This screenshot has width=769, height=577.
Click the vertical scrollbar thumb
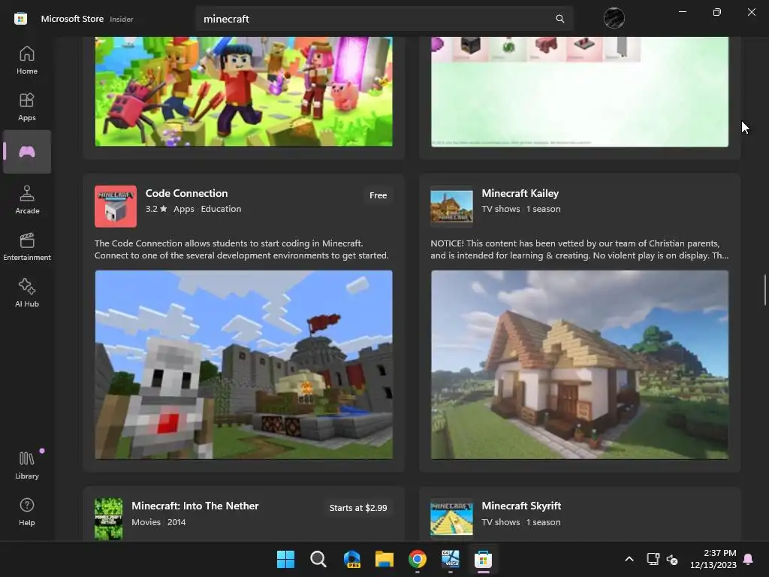tap(764, 290)
